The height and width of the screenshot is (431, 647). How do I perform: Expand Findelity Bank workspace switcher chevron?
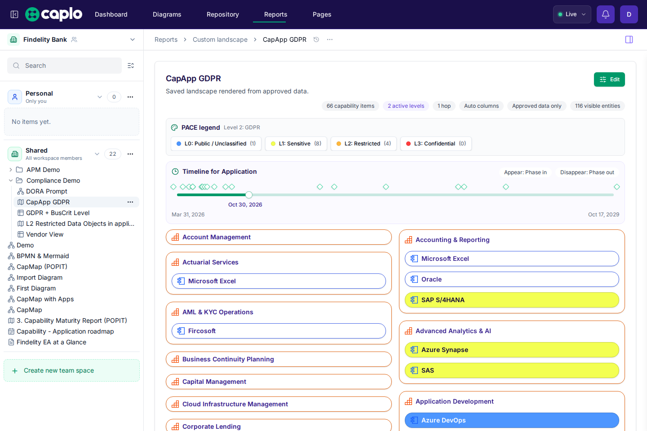pyautogui.click(x=133, y=40)
